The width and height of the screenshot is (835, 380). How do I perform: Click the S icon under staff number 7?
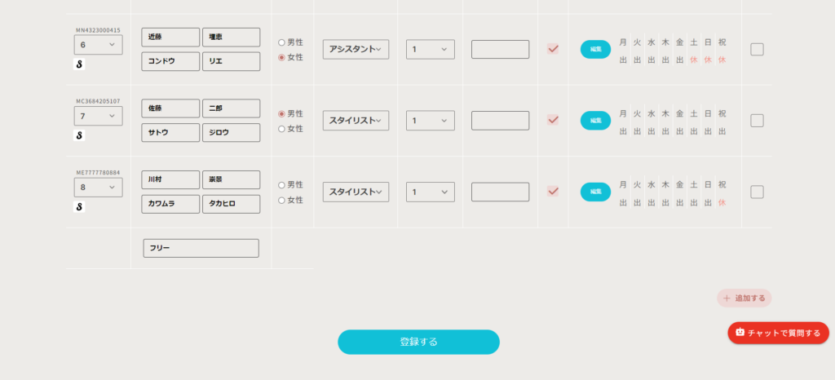click(80, 135)
